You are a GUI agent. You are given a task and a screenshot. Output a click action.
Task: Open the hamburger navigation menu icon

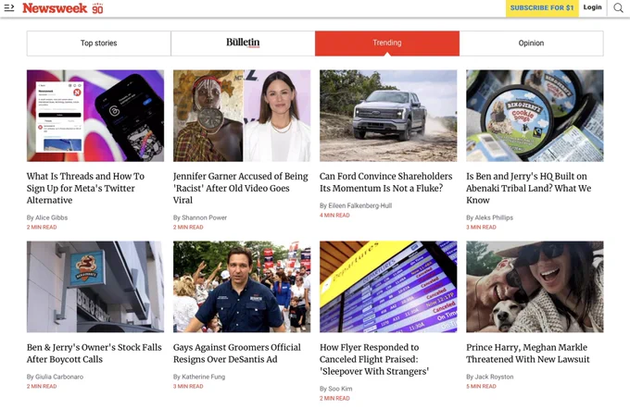[9, 7]
